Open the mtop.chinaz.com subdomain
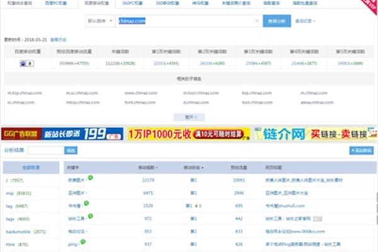Viewport: 378px width, 252px height. pos(83,103)
